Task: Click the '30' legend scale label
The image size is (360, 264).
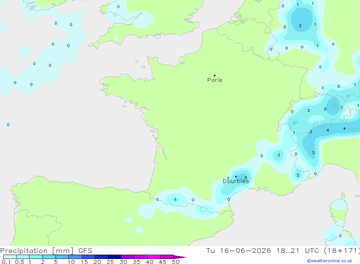Action: tap(123, 262)
